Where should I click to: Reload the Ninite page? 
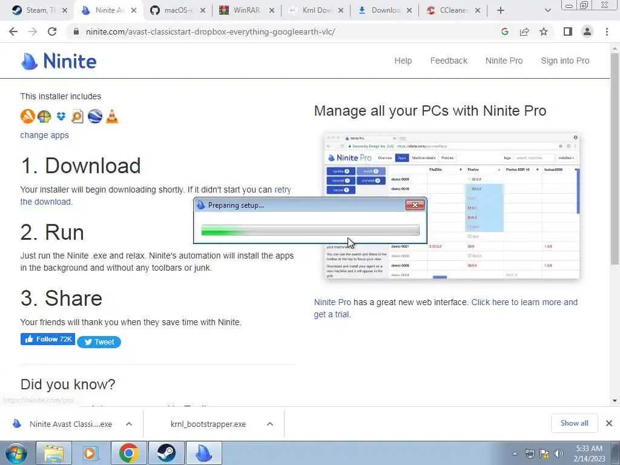[52, 31]
